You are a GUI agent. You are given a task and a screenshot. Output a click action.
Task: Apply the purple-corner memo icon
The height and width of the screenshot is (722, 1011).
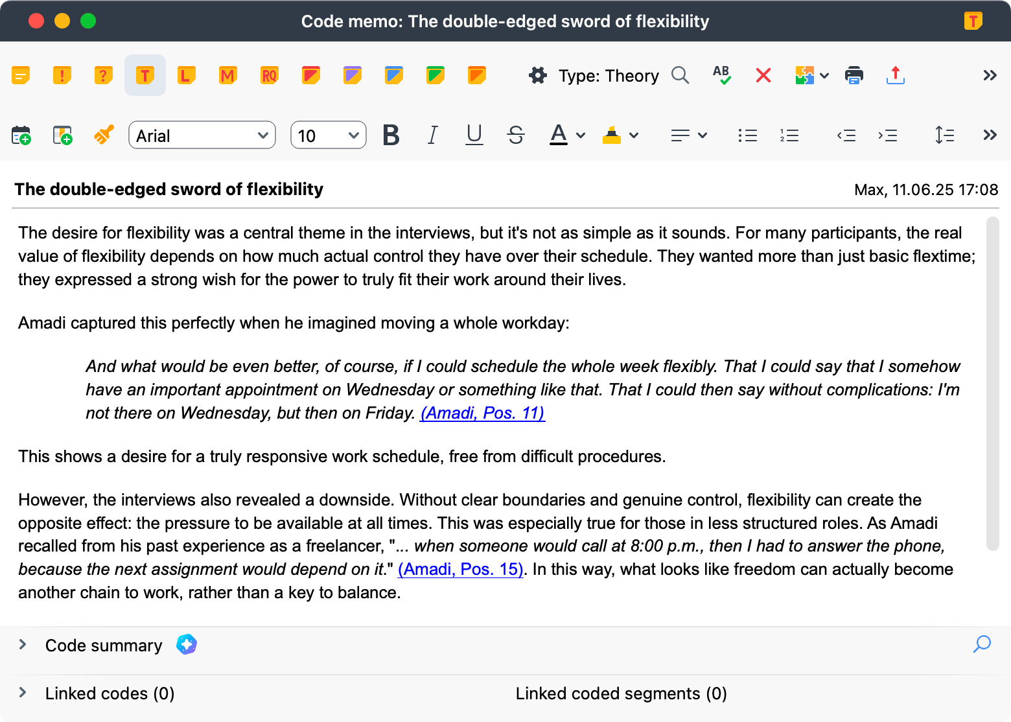tap(353, 76)
